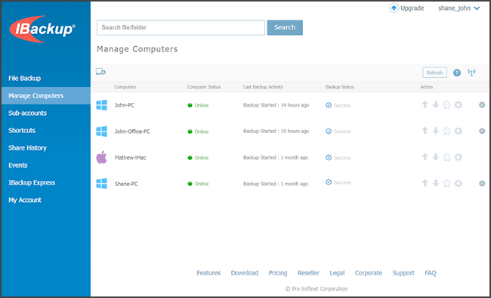Click the broadcast antenna icon beside help
491x298 pixels.
471,73
